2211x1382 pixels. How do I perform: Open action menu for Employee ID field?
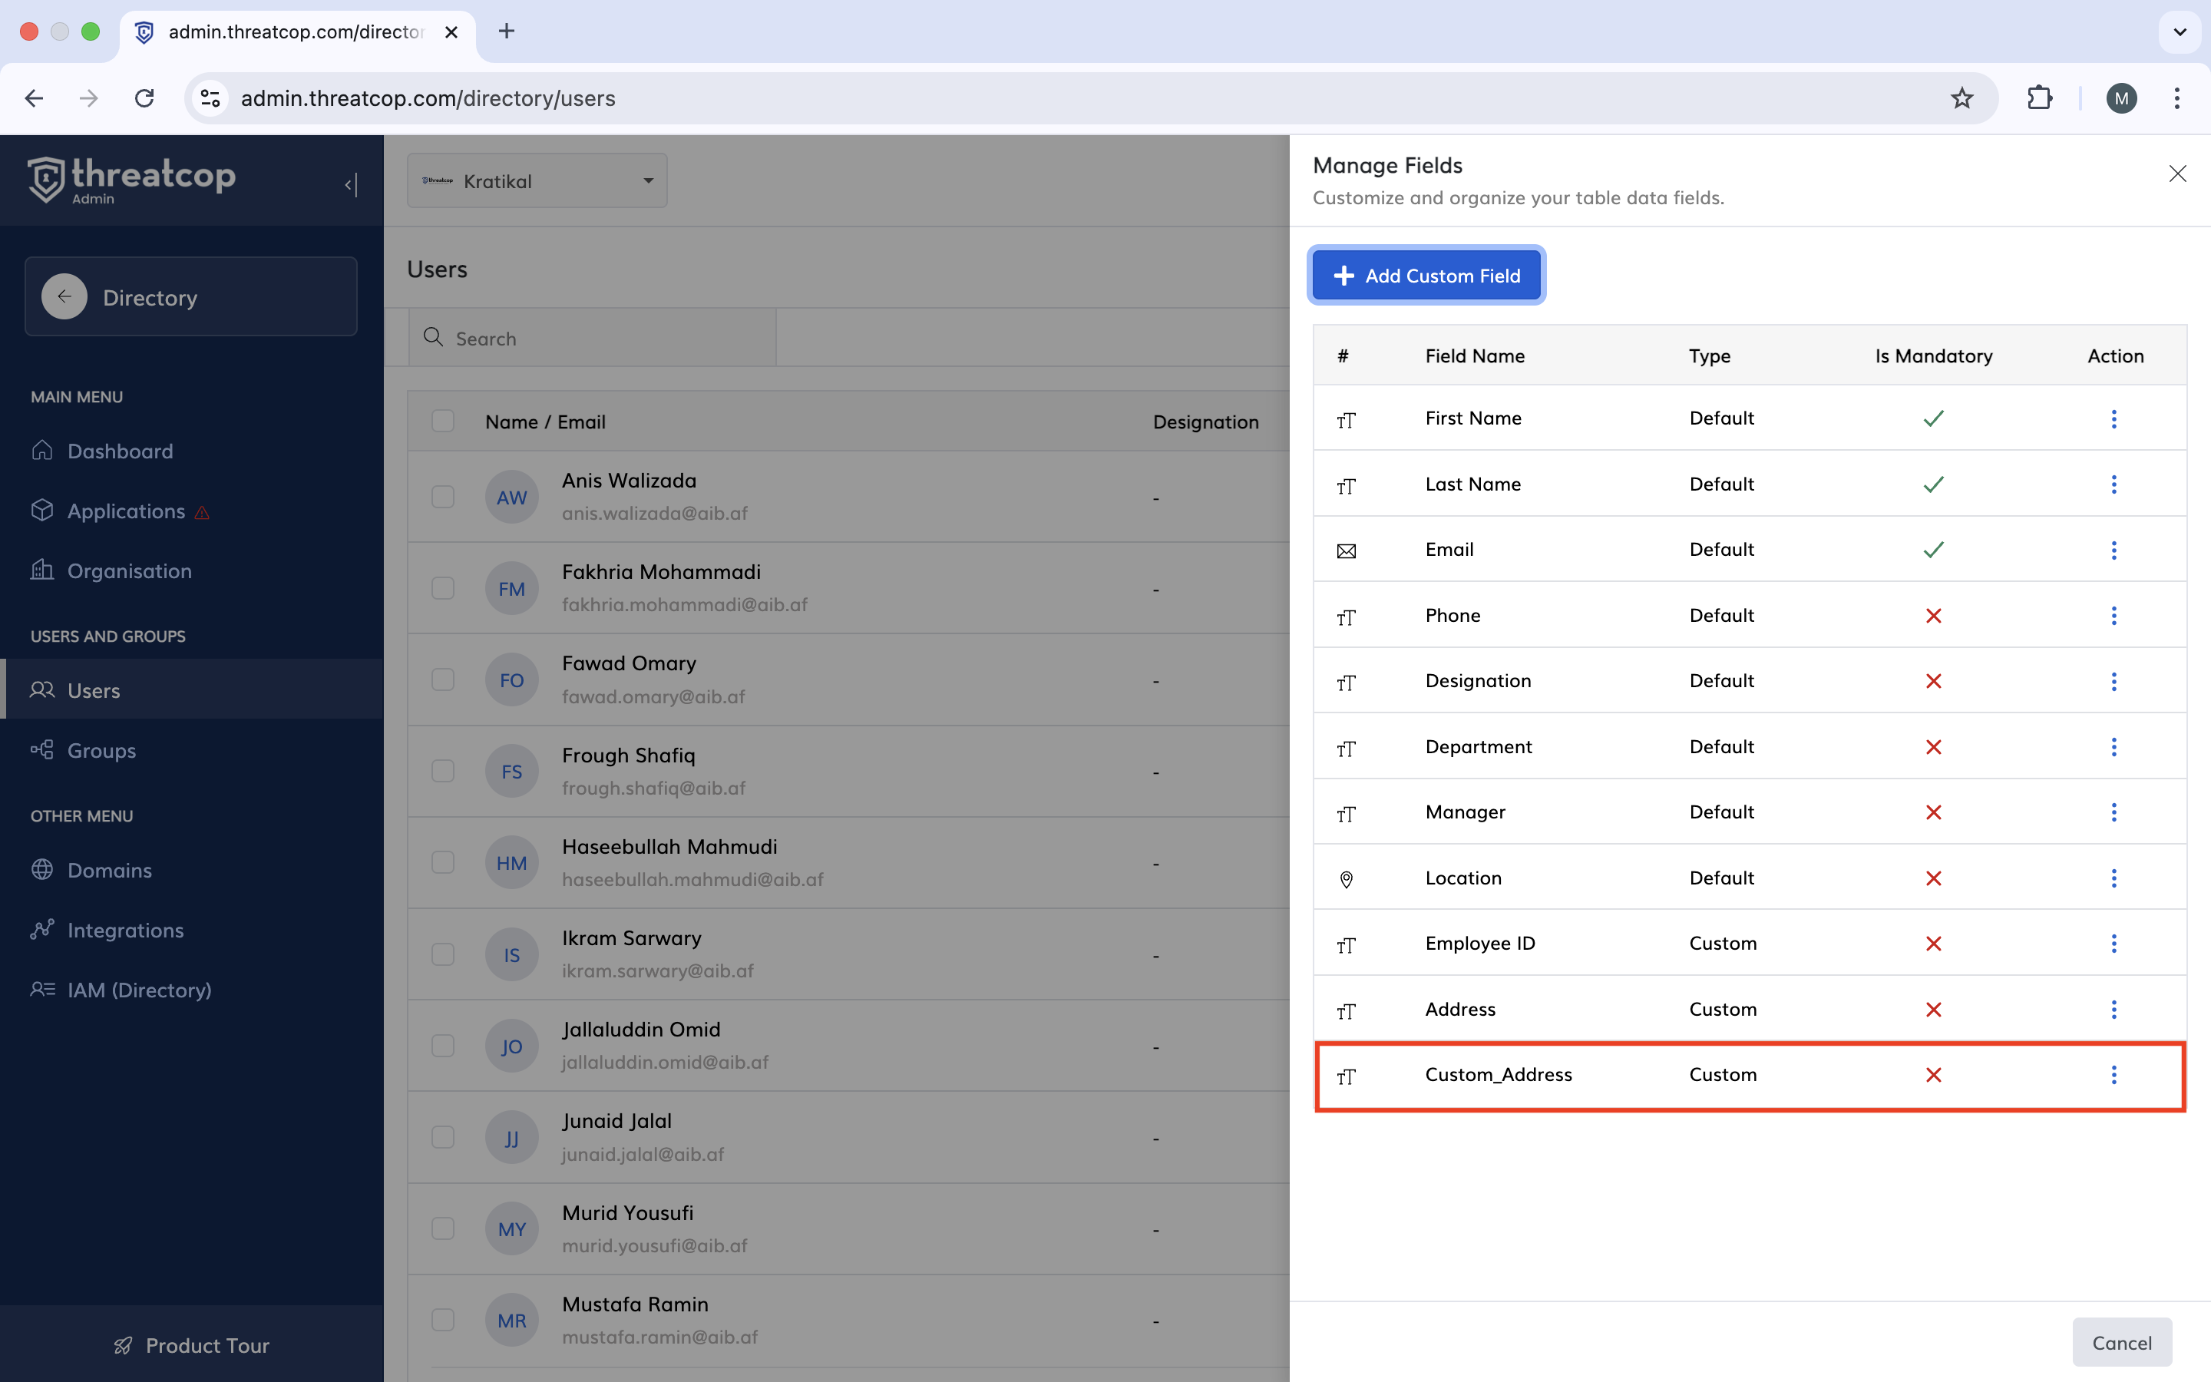click(x=2114, y=944)
